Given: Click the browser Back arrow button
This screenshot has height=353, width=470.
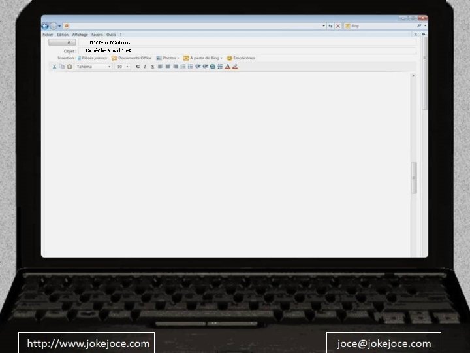Looking at the screenshot, I should pyautogui.click(x=45, y=26).
